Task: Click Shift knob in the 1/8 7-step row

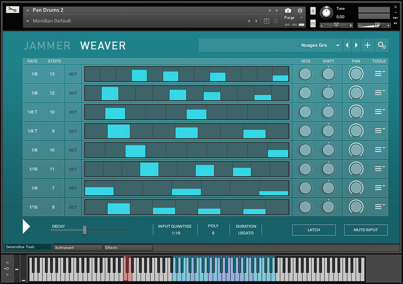Action: (x=329, y=188)
